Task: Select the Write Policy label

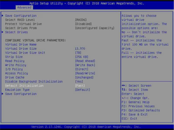Action: (16, 65)
